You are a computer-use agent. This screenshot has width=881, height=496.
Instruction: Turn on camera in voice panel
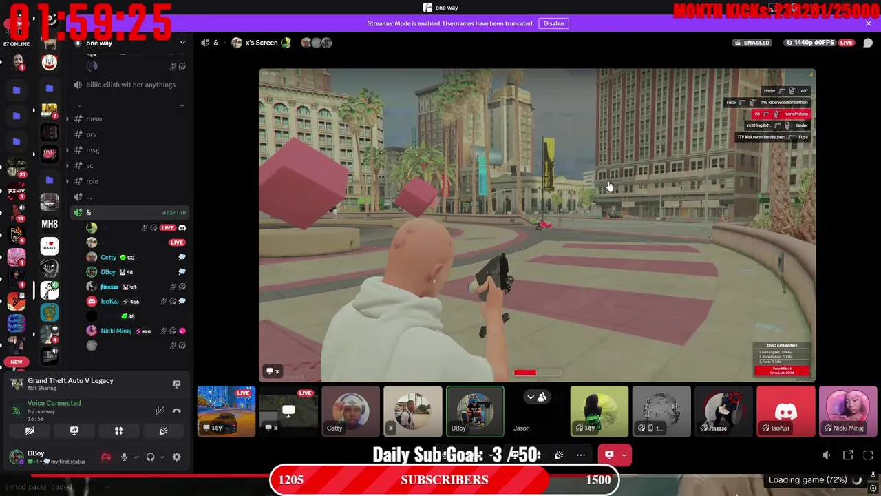tap(30, 431)
